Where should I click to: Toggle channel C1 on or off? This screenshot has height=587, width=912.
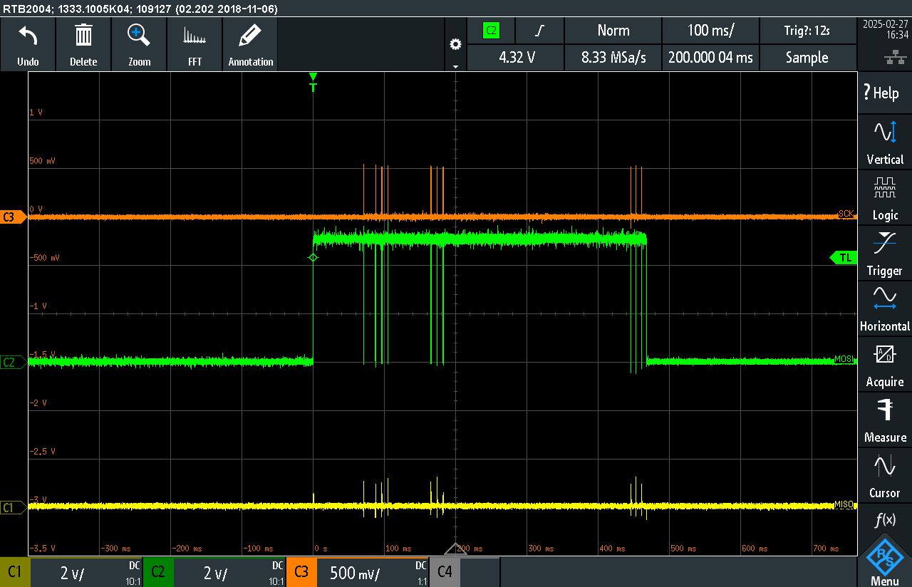[x=15, y=572]
